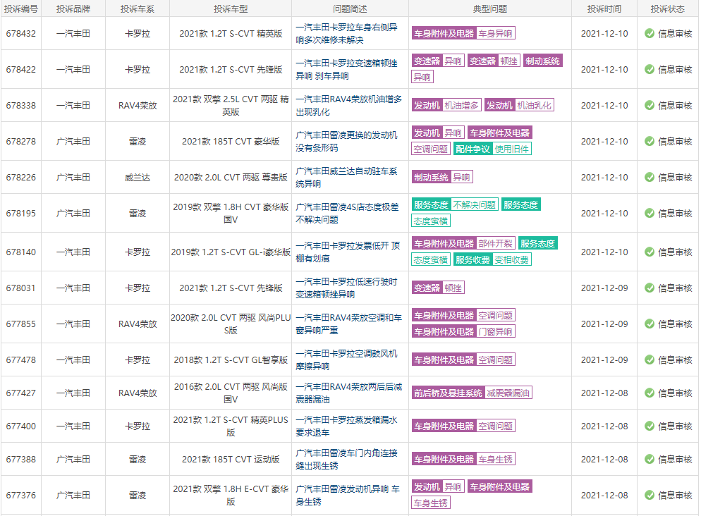Viewport: 701px width, 516px height.
Task: Open complaint summary 一汽丰田卡罗拉蒸发箱漏水要求退车
Action: pyautogui.click(x=346, y=426)
